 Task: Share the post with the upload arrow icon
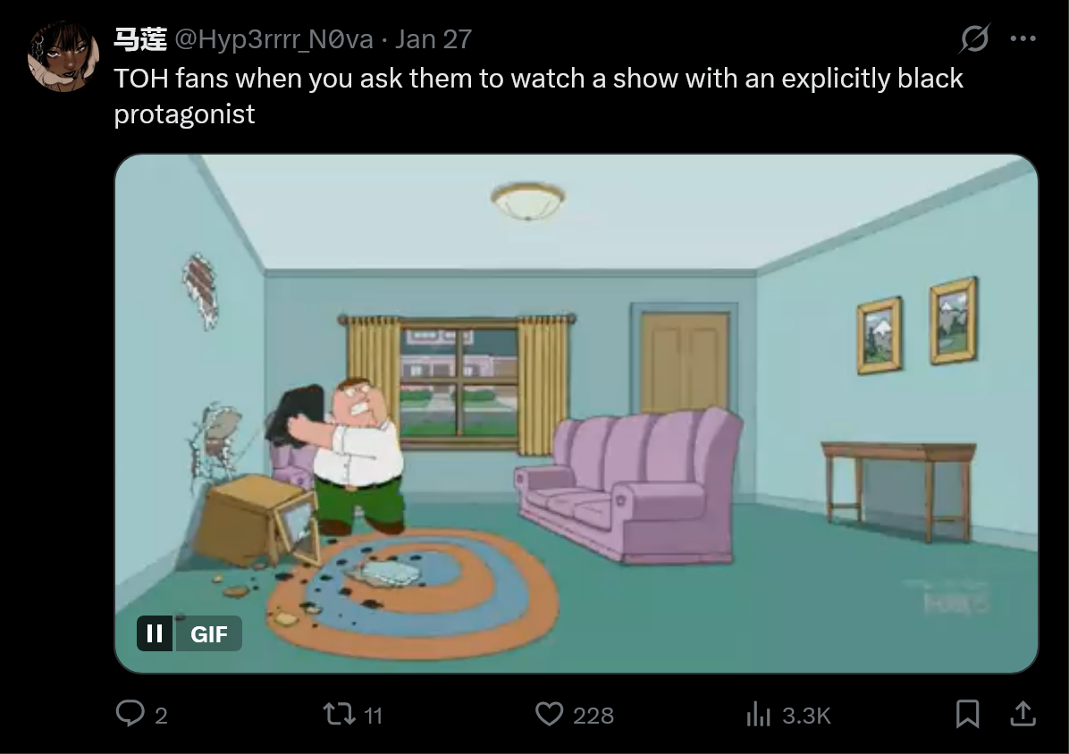click(x=1023, y=714)
